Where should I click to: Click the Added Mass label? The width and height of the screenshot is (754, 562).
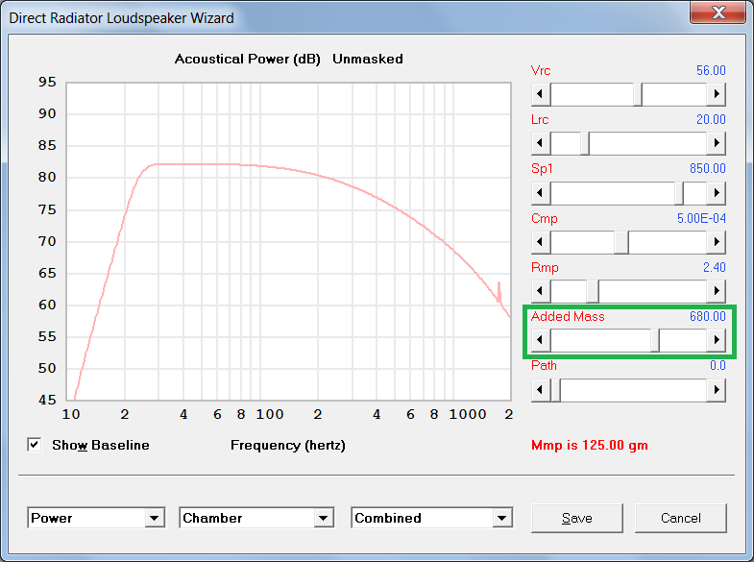[568, 316]
